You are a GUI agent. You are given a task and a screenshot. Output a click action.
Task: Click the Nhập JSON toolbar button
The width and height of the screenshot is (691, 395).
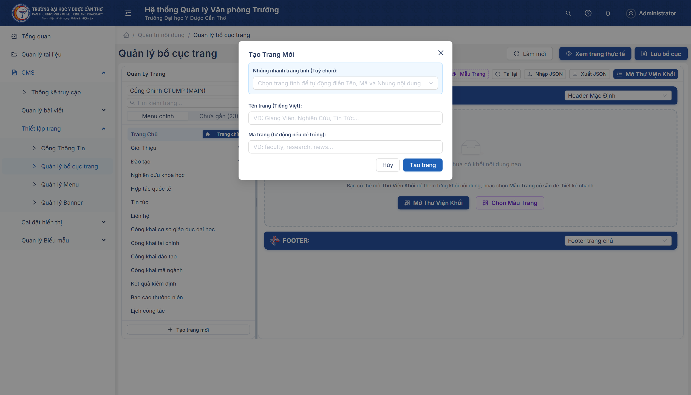coord(545,74)
